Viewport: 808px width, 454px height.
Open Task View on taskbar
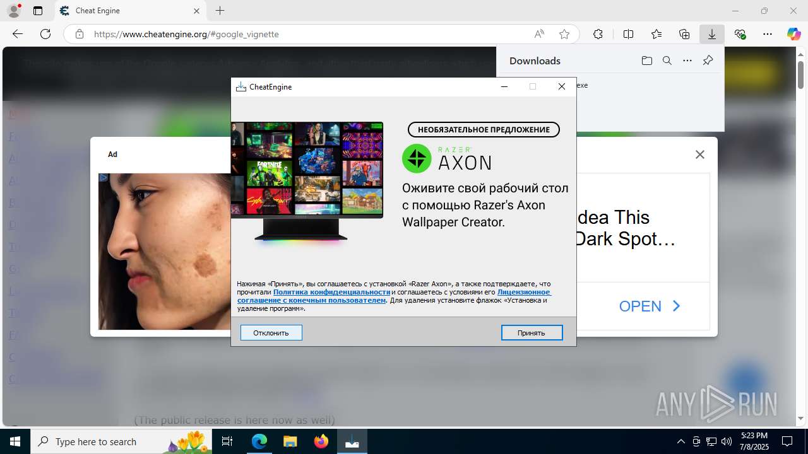pos(227,441)
